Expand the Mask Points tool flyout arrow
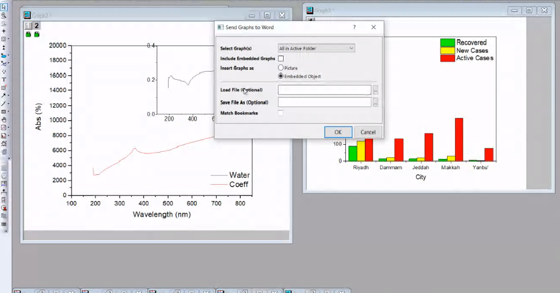 click(x=8, y=63)
